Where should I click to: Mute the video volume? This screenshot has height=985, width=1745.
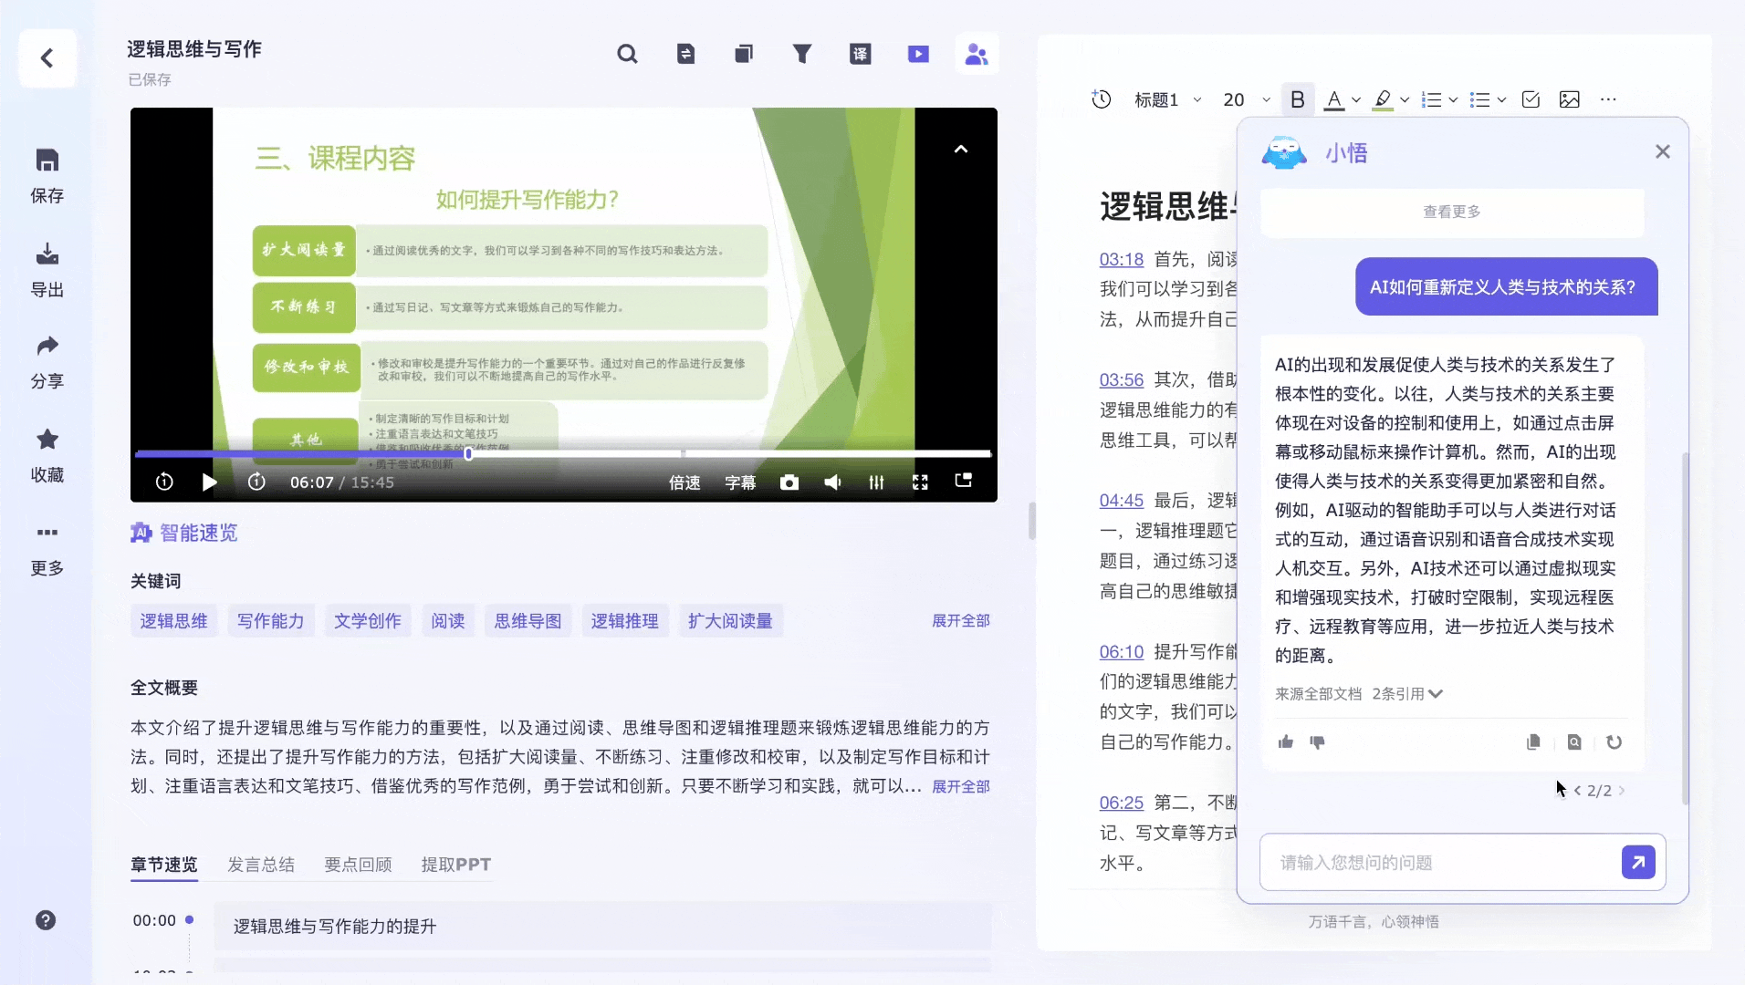(x=832, y=482)
